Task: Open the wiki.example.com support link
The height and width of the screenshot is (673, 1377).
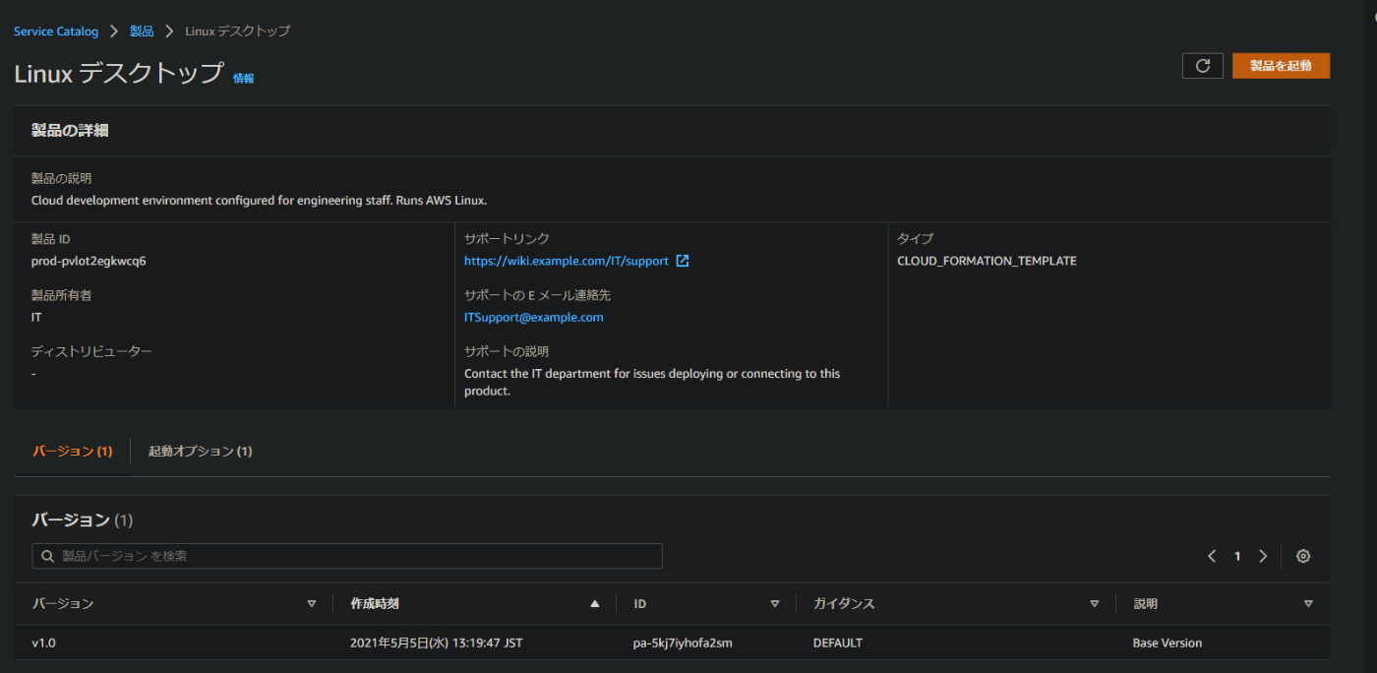Action: 567,262
